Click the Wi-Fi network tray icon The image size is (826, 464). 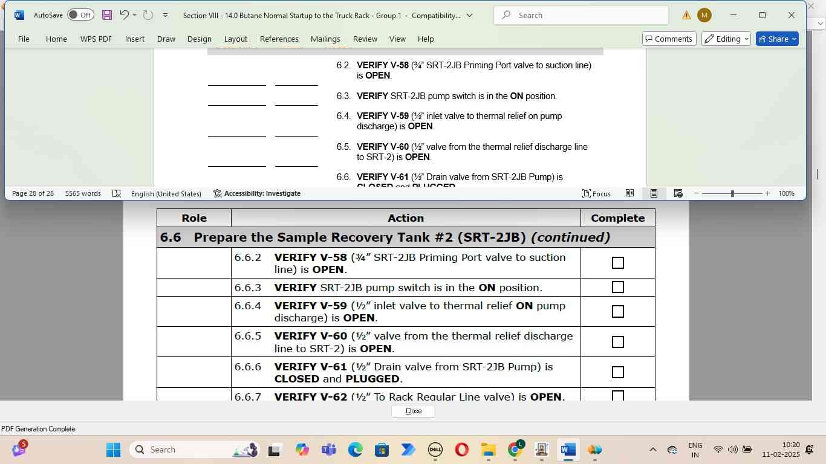[x=718, y=449]
